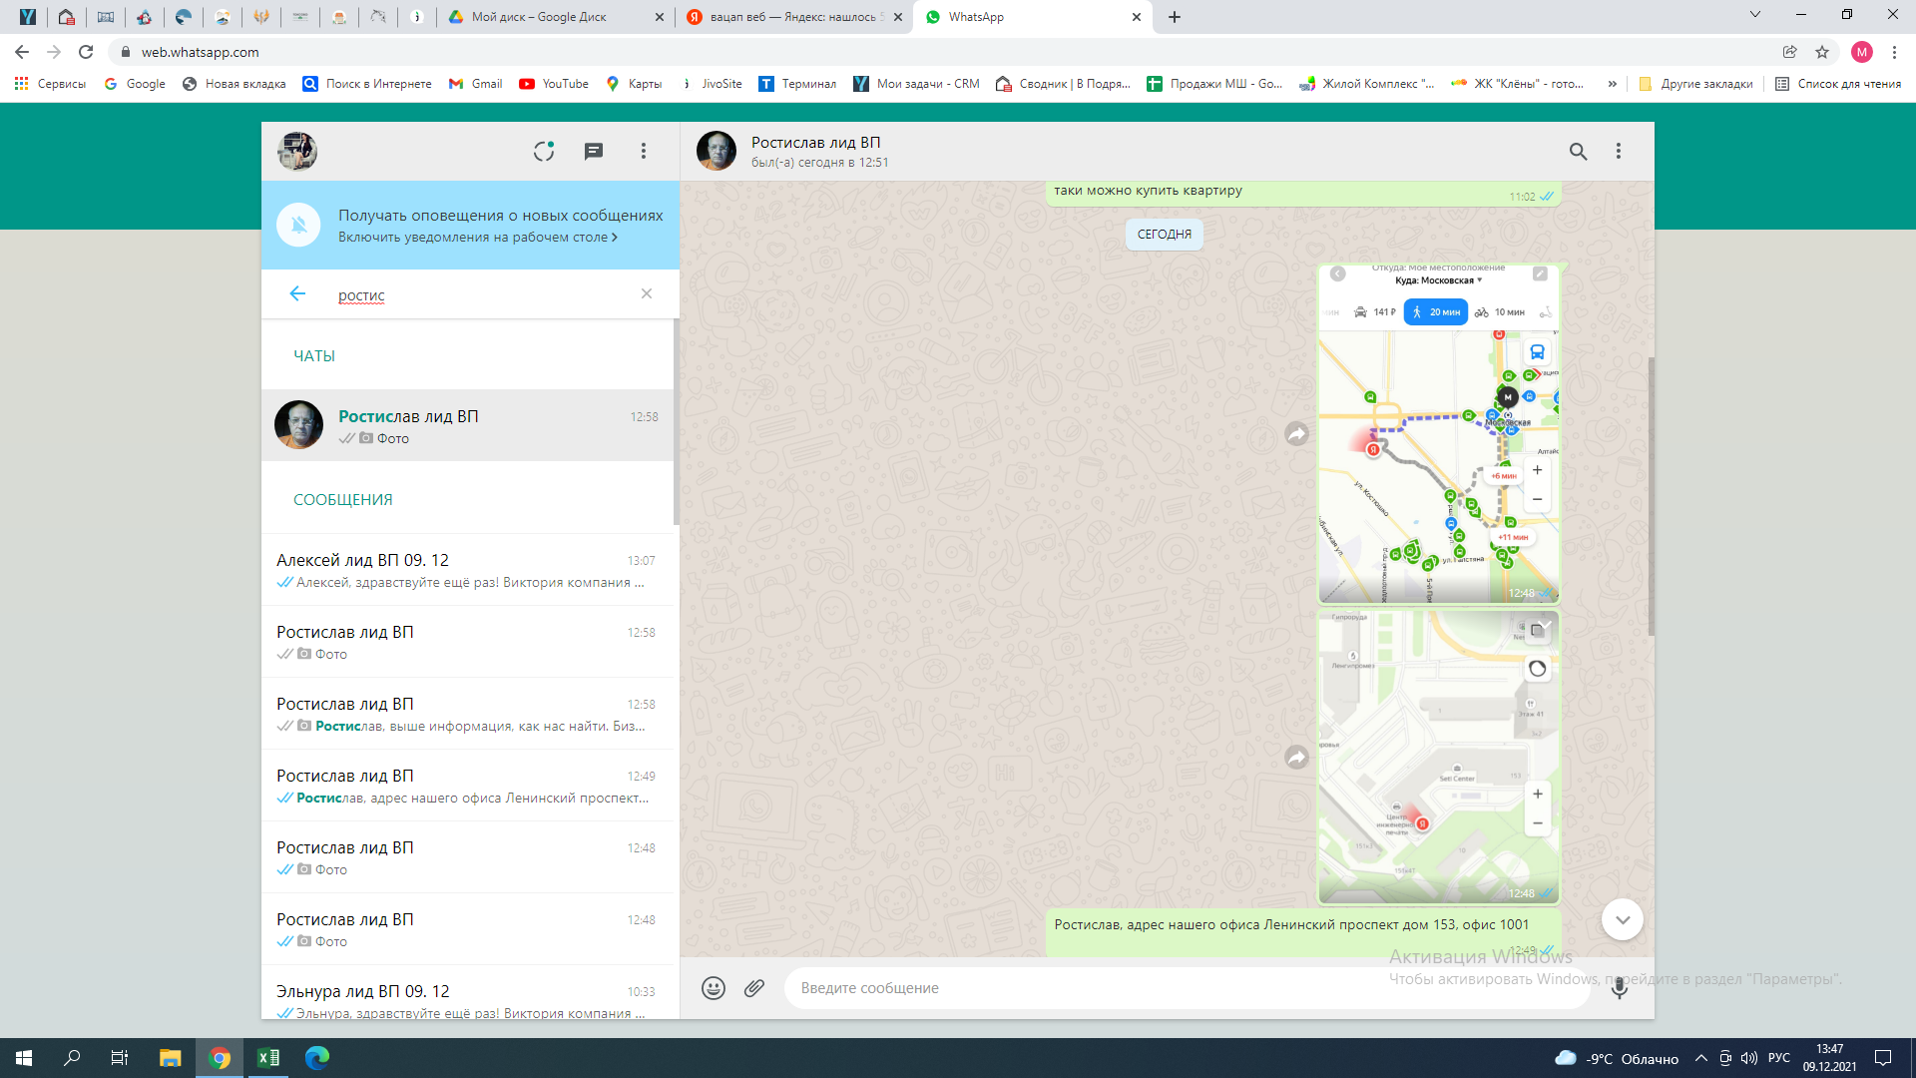Screen dimensions: 1916x1078
Task: Open Chrome tab search dropdown arrow
Action: pos(1755,15)
